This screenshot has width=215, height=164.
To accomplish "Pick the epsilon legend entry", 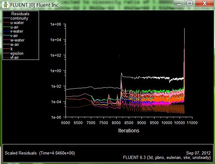I will [17, 53].
